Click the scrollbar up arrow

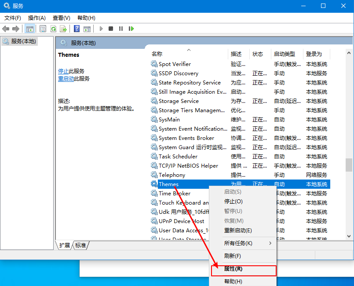point(349,53)
